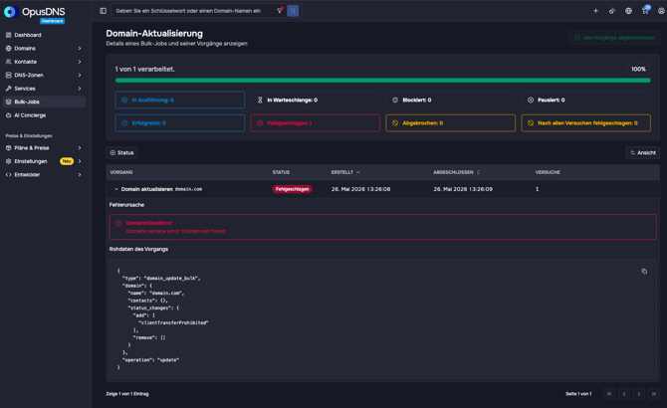667x408 pixels.
Task: Expand the Entwickler chevron
Action: 80,175
